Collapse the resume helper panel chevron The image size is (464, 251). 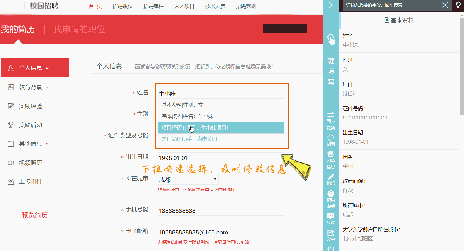[331, 5]
